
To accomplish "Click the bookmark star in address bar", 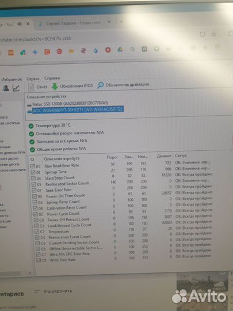I will coord(214,34).
